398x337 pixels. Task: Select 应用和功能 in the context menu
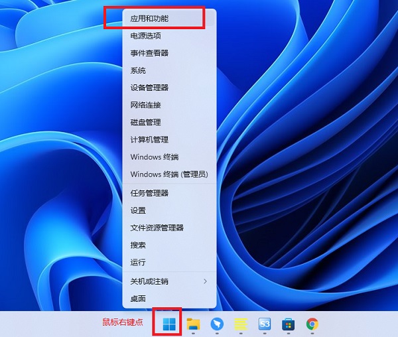(169, 19)
